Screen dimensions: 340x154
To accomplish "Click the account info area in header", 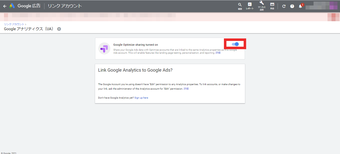I will point(321,6).
